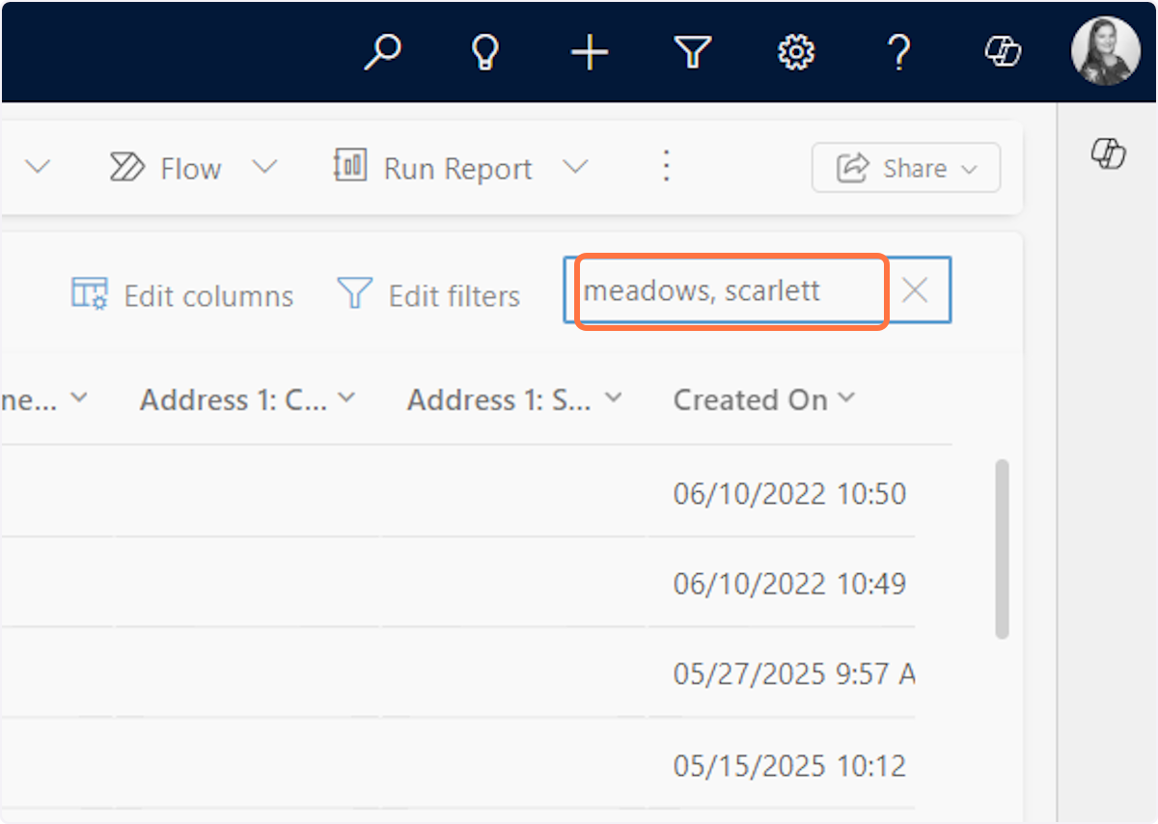Click the lightbulb suggestions icon

[x=485, y=52]
